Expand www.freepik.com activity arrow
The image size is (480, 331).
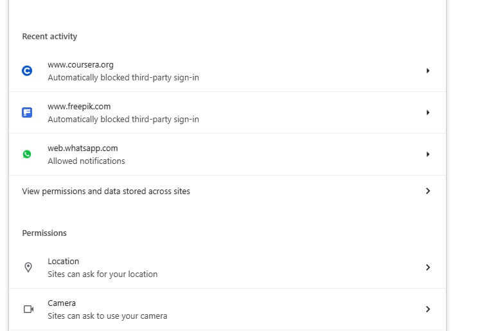428,112
